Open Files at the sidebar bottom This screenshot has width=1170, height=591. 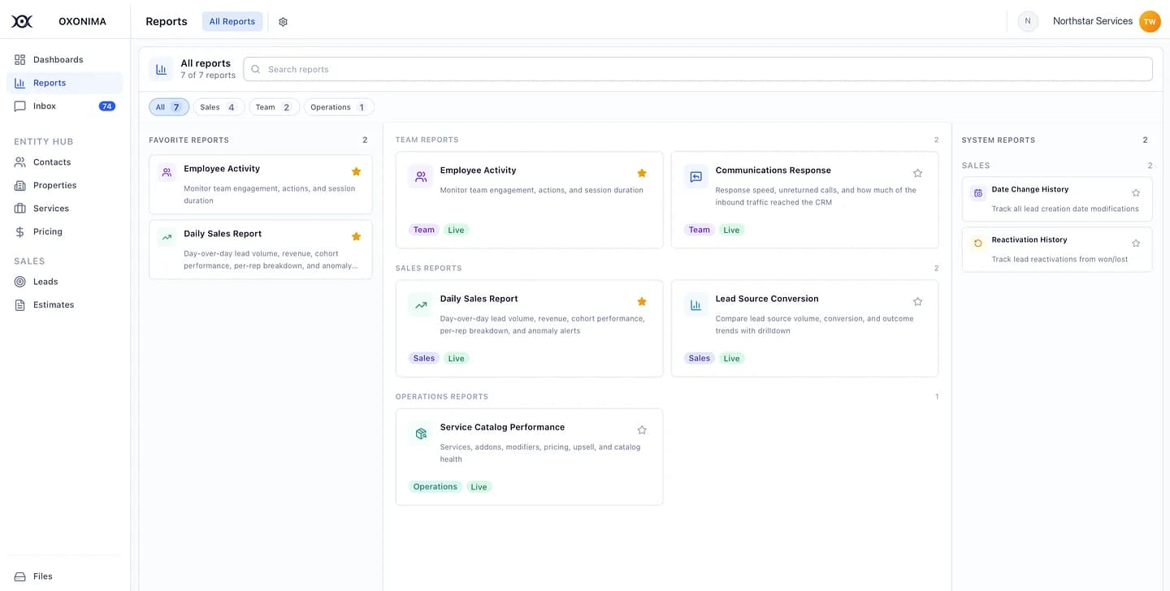point(65,576)
